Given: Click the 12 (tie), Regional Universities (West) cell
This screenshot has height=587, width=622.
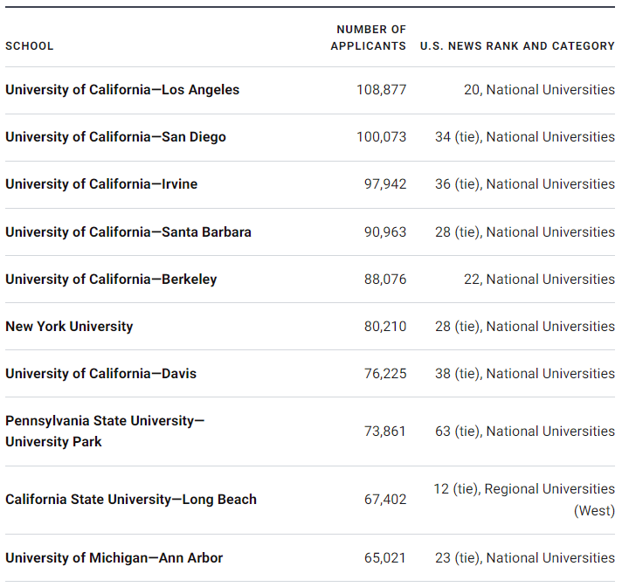Looking at the screenshot, I should pos(524,500).
